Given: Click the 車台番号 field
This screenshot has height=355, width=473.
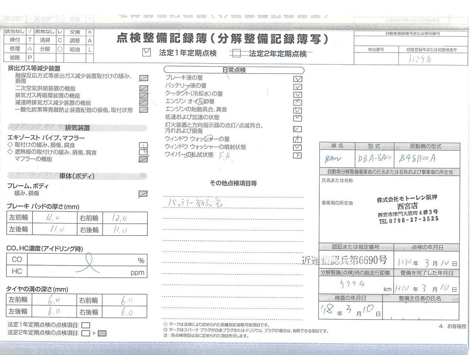Looking at the screenshot, I should pyautogui.click(x=376, y=58).
